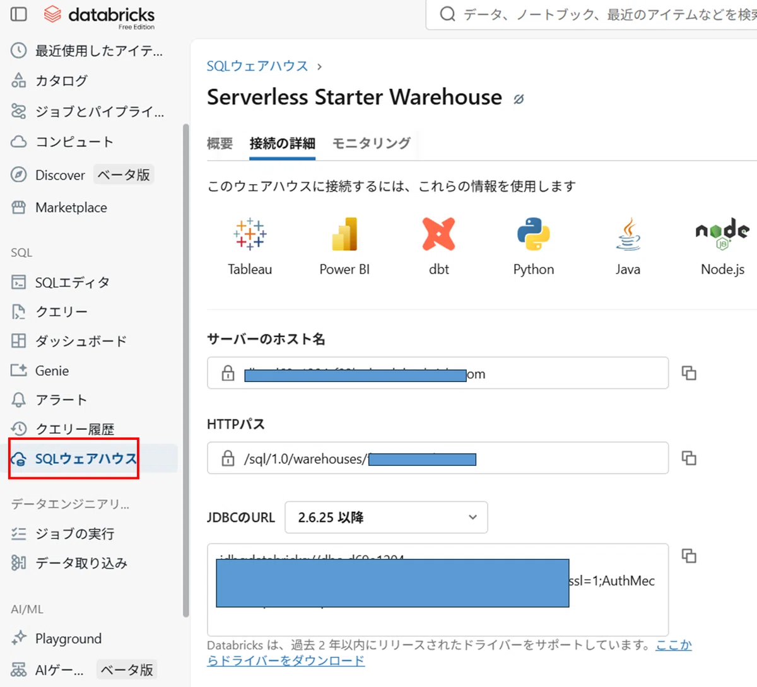Click the icon beside Serverless Starter Warehouse title
This screenshot has width=757, height=687.
click(519, 99)
